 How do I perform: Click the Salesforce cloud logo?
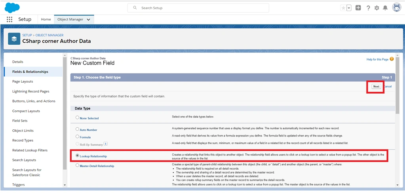tap(12, 8)
